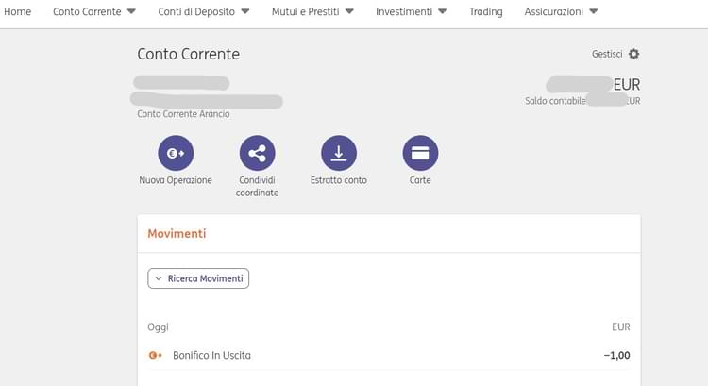Expand the Investimenti menu arrow
The height and width of the screenshot is (386, 708).
tap(443, 11)
